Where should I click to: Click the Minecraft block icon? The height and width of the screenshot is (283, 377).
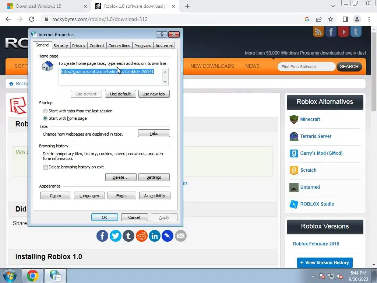(294, 119)
